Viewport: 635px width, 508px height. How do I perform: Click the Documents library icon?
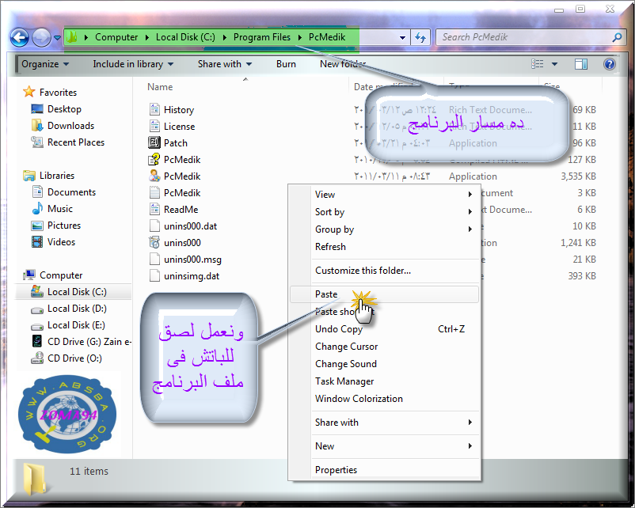[37, 191]
